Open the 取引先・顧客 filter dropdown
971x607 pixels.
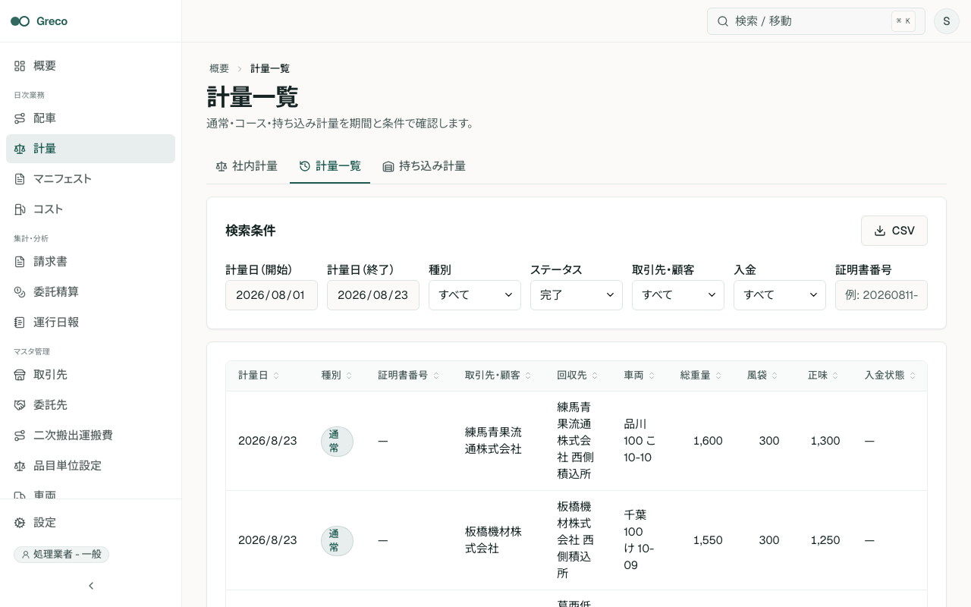pos(678,295)
